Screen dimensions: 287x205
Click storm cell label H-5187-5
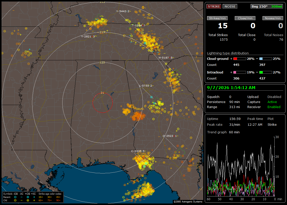[x=165, y=58]
